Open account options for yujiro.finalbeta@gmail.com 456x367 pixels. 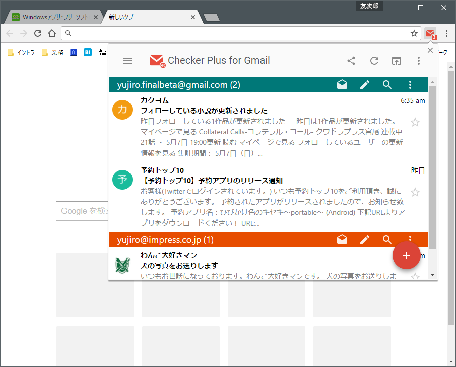tap(410, 84)
